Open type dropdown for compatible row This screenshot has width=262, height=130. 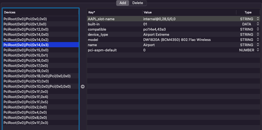(258, 29)
